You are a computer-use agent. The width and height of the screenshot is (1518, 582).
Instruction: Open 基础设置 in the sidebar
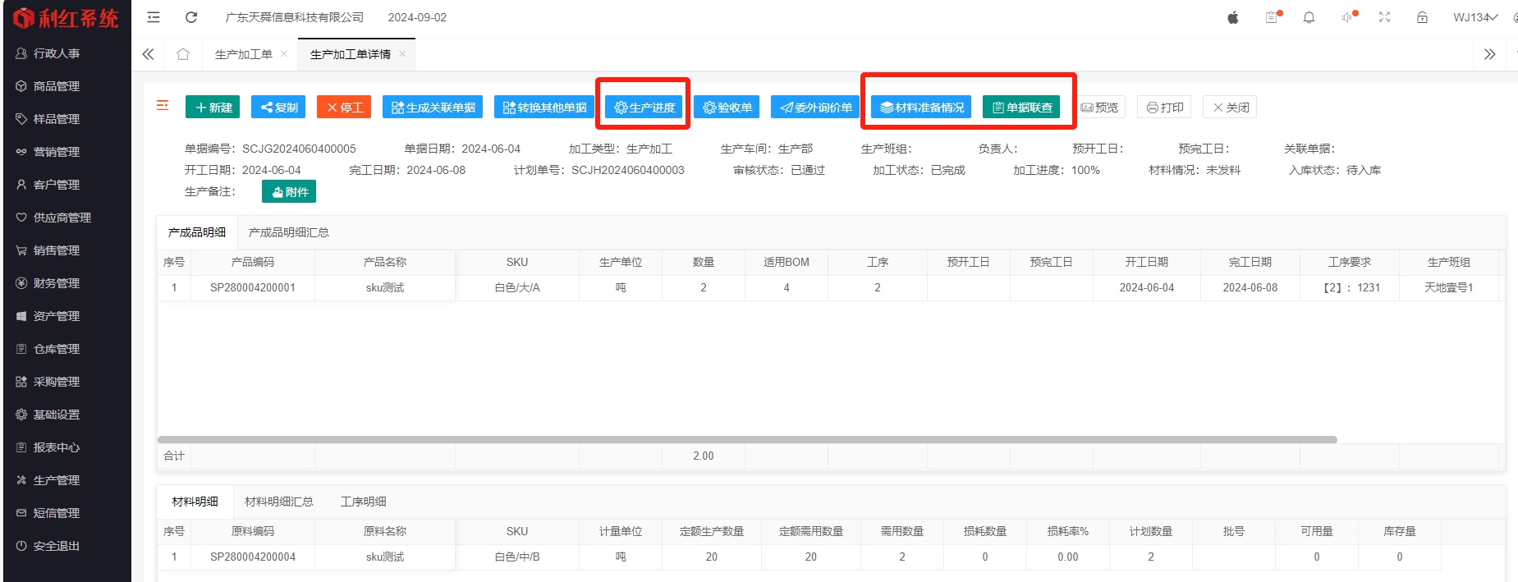point(67,415)
